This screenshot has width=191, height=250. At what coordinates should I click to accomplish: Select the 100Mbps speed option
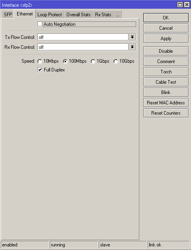coord(65,62)
